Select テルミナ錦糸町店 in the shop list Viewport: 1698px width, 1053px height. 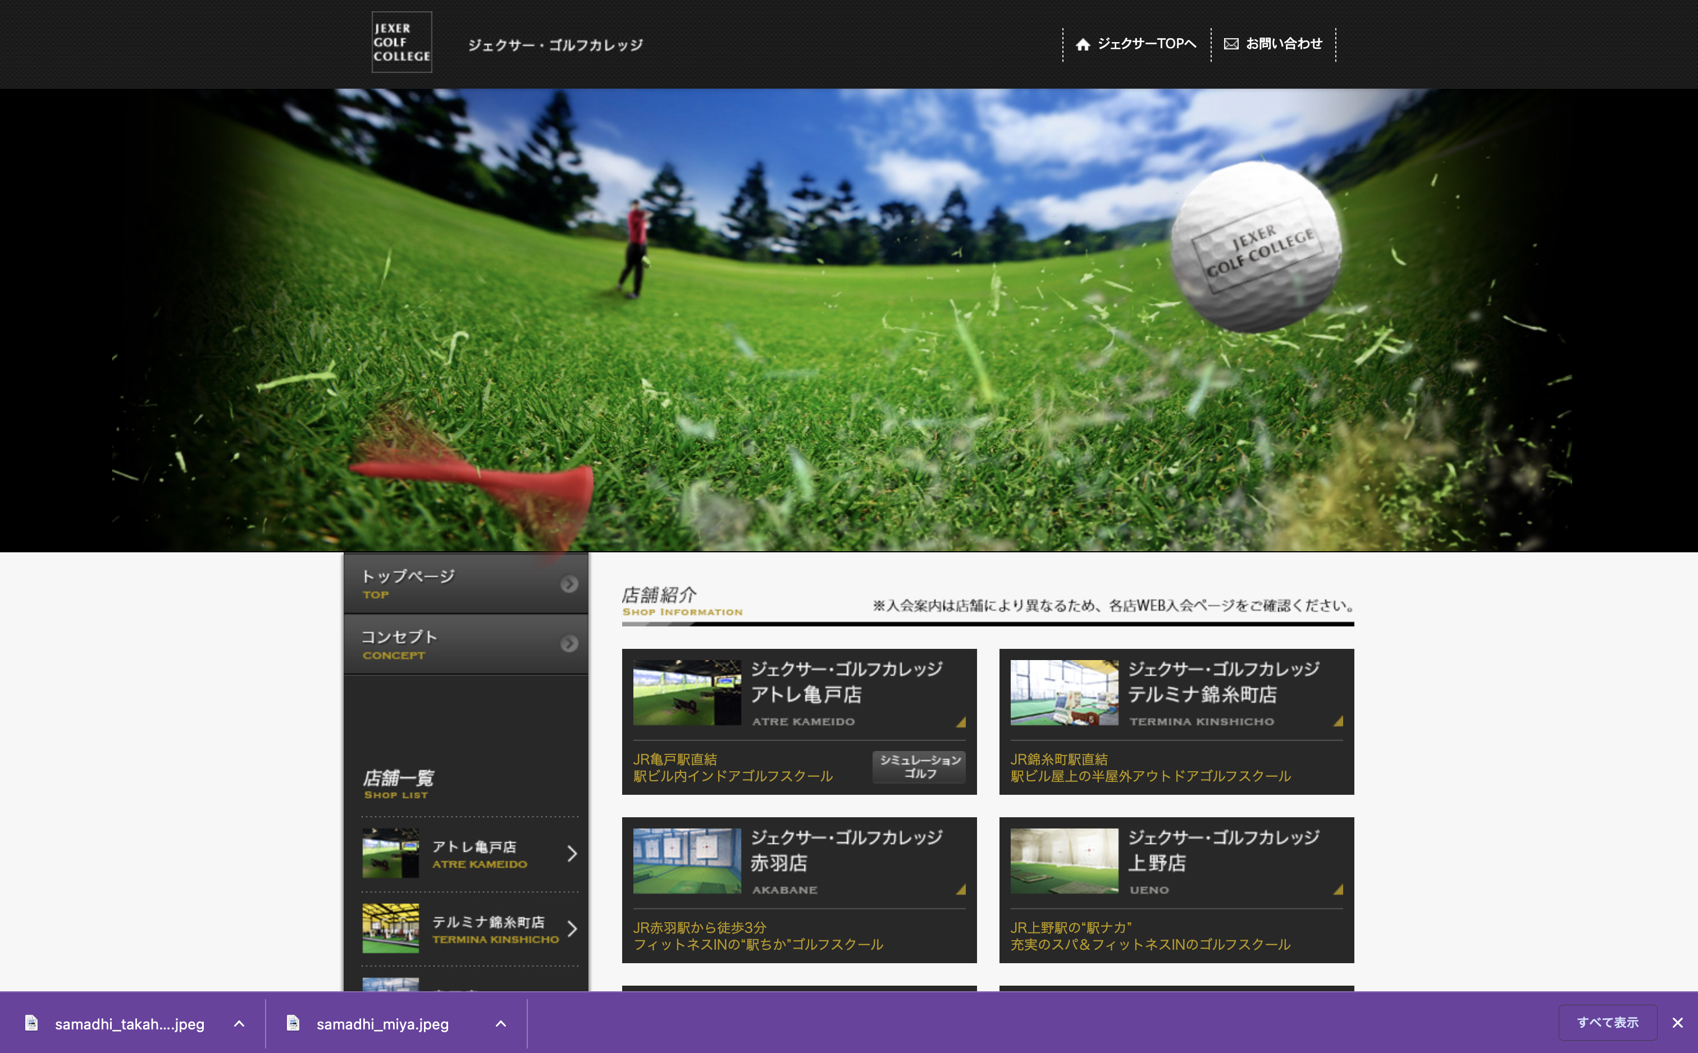click(x=470, y=929)
